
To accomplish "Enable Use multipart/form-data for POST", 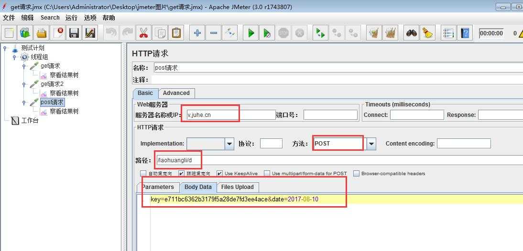I will (267, 173).
